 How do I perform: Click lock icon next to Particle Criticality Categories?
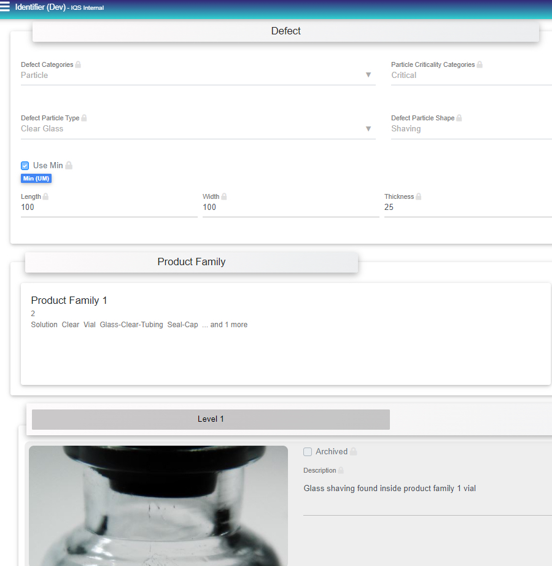pos(480,64)
